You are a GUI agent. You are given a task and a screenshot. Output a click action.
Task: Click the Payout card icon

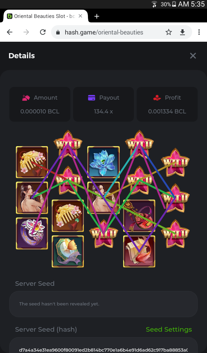pyautogui.click(x=91, y=98)
